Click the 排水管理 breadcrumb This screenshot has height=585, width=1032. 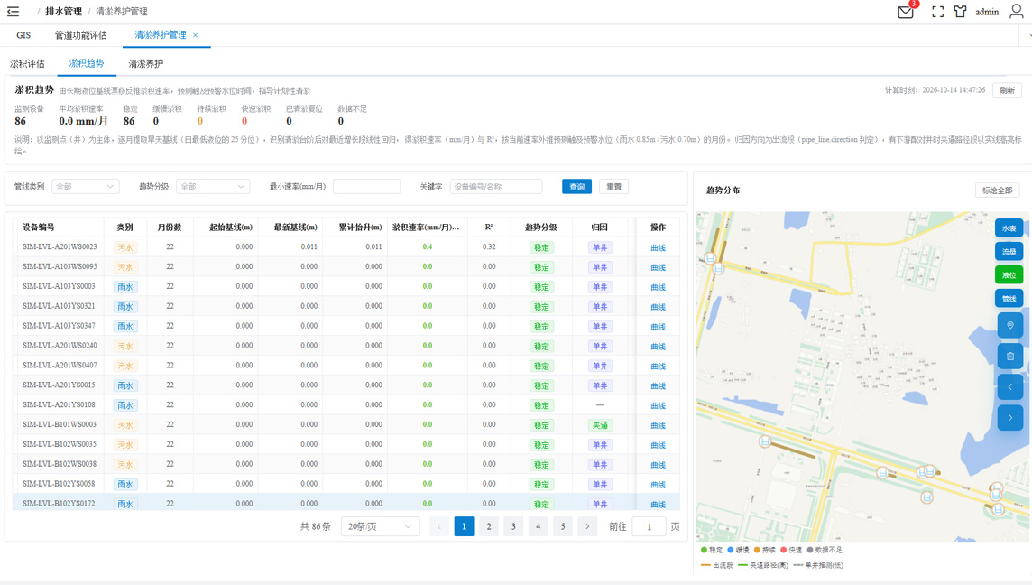point(63,11)
